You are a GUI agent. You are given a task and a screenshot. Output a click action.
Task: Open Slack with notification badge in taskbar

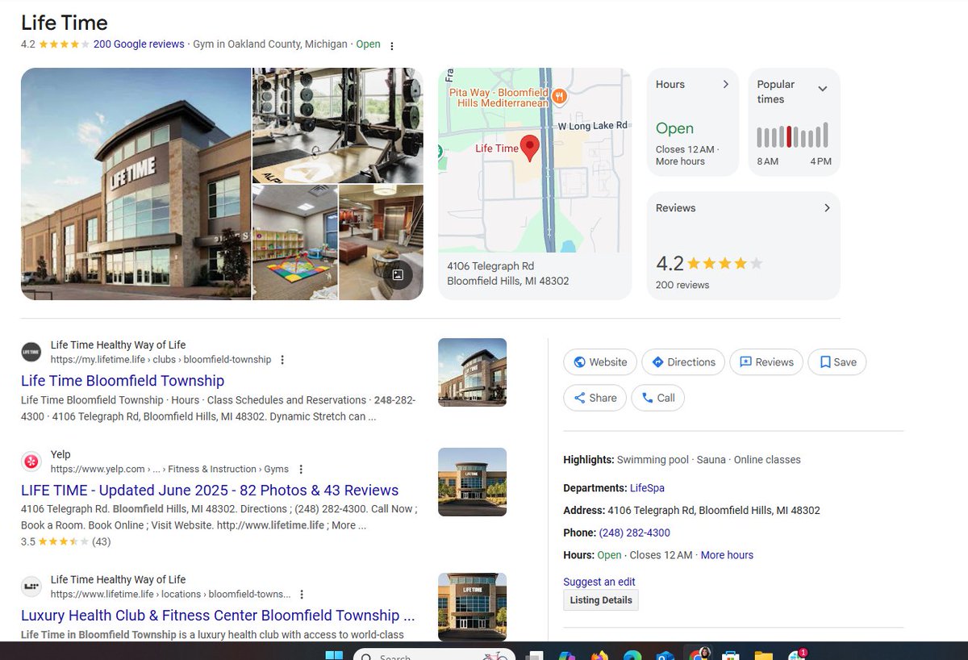(x=797, y=655)
